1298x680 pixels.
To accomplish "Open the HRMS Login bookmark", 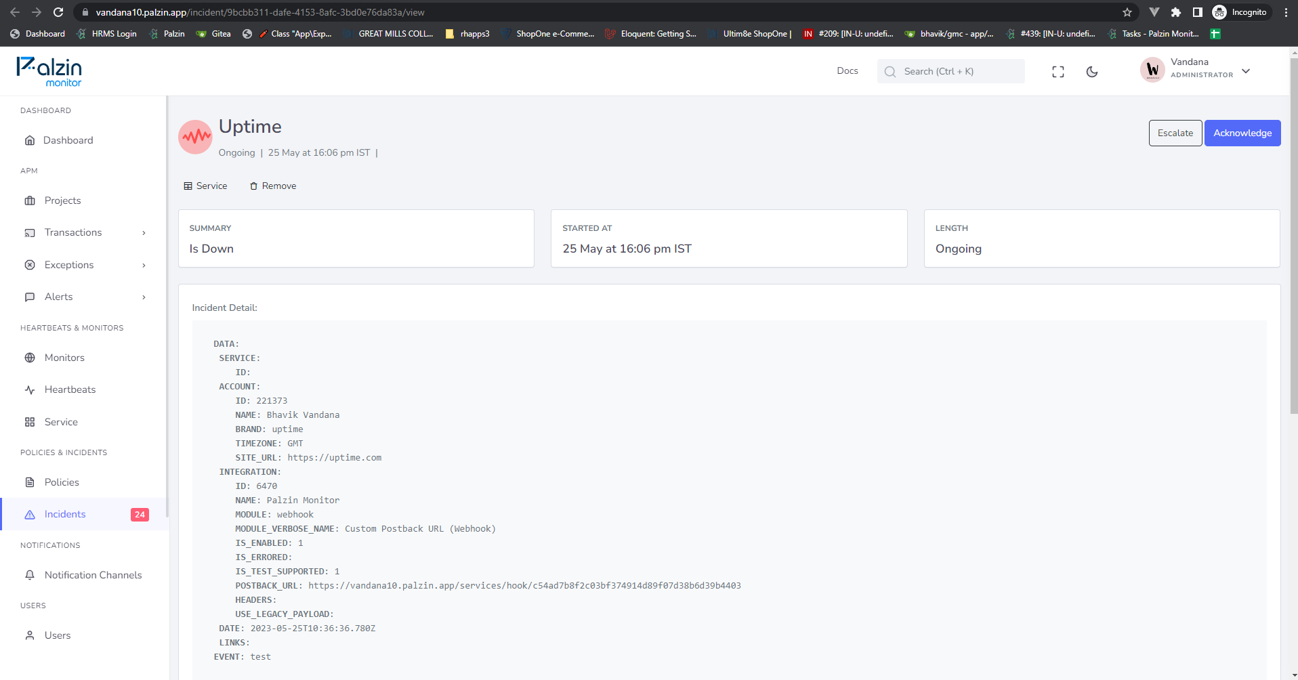I will 107,34.
